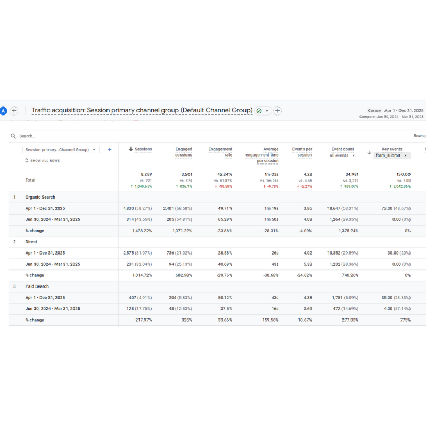This screenshot has width=426, height=426.
Task: Add a comparison with the plus next to A
Action: (14, 111)
